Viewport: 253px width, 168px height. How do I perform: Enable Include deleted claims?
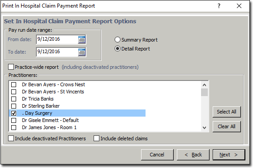(x=96, y=139)
